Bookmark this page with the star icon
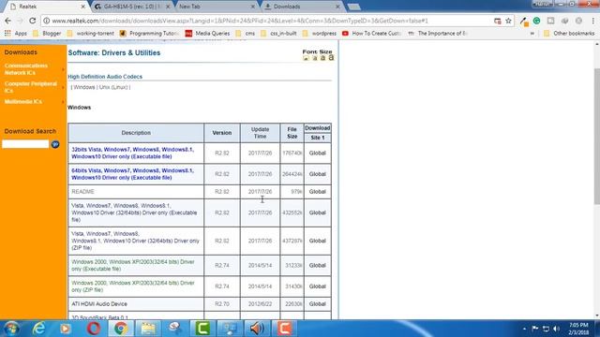600x337 pixels. (508, 21)
